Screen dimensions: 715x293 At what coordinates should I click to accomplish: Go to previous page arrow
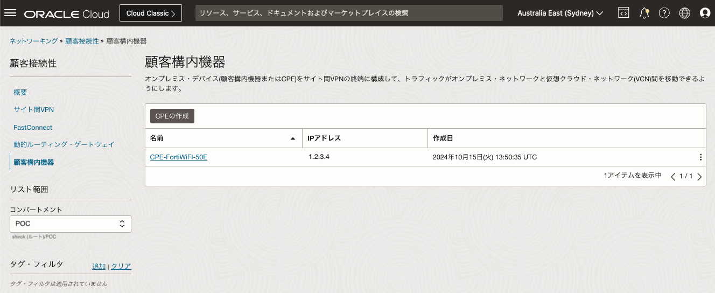pyautogui.click(x=673, y=176)
